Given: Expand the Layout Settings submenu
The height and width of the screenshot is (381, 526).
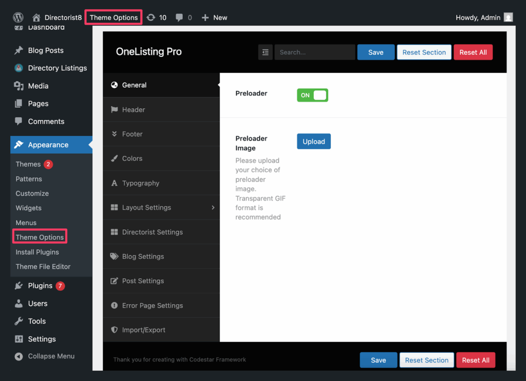Looking at the screenshot, I should coord(213,208).
